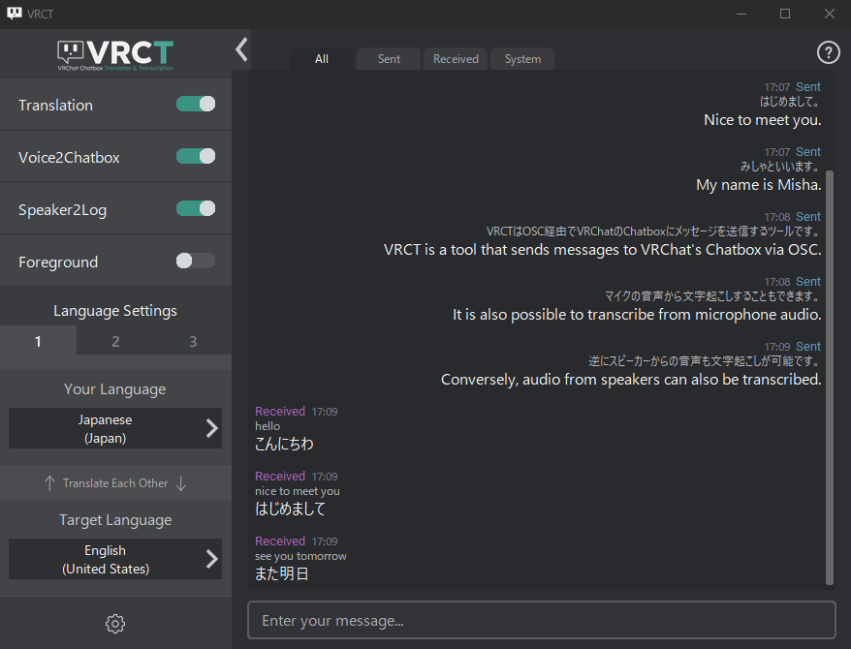851x649 pixels.
Task: Open the settings gear
Action: point(115,624)
